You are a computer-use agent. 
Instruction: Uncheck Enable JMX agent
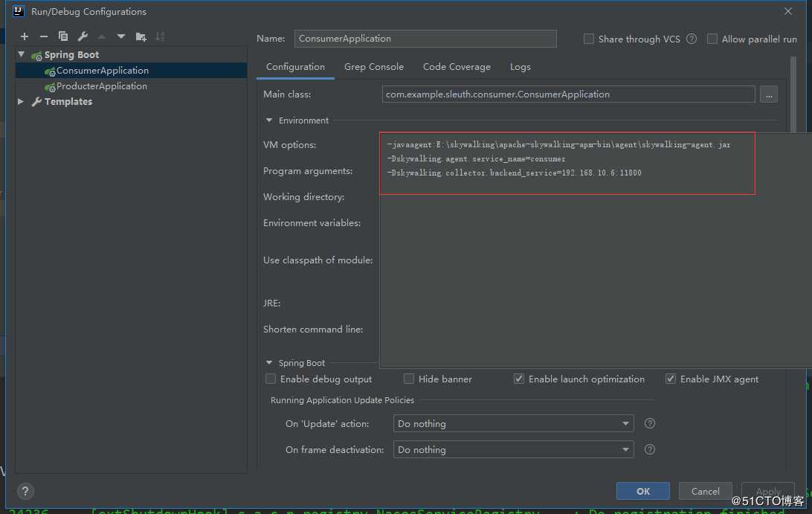point(670,379)
